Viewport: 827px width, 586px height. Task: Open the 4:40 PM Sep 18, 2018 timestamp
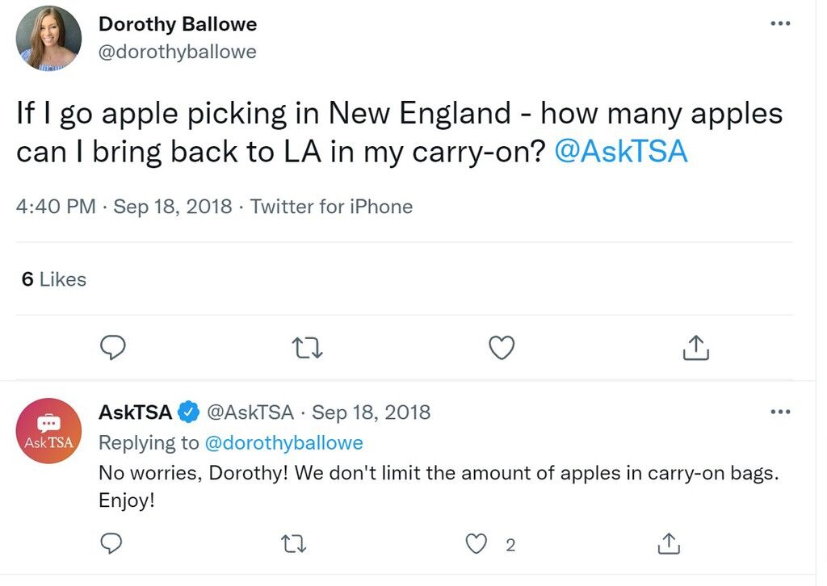pos(124,207)
